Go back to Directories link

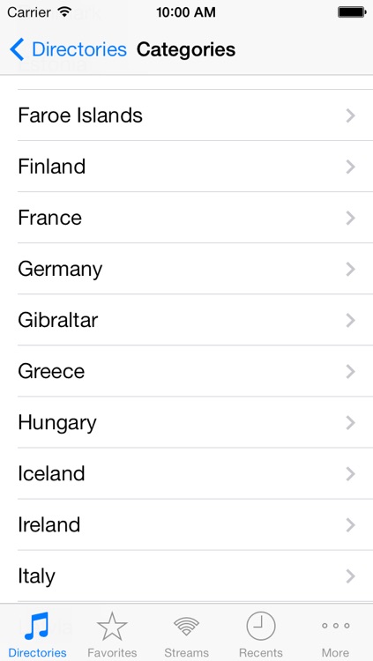(x=78, y=49)
